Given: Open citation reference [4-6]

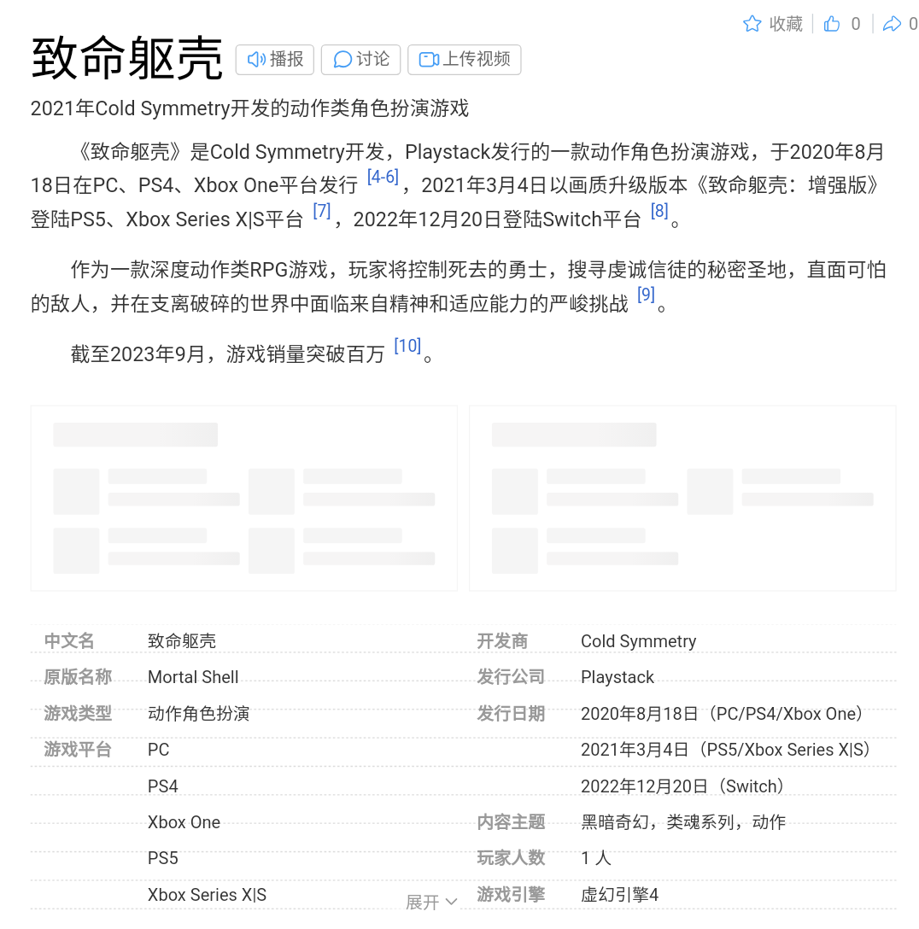Looking at the screenshot, I should [383, 177].
